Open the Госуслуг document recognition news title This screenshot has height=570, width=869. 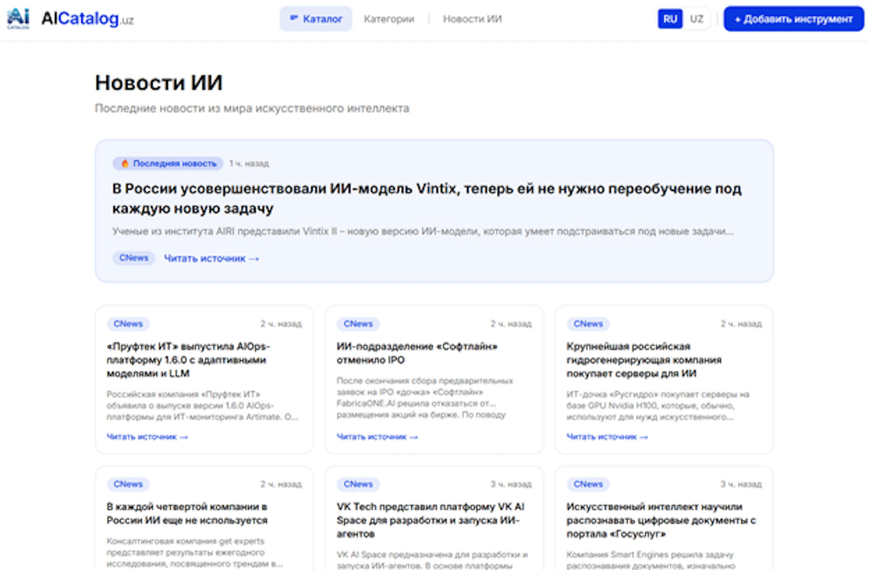[x=661, y=521]
